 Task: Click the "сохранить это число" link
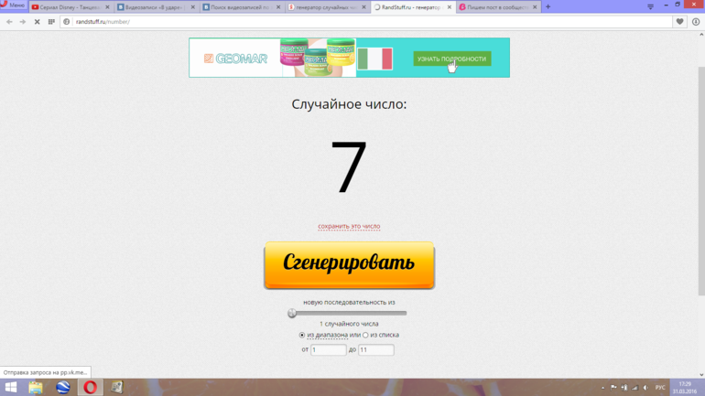coord(349,227)
